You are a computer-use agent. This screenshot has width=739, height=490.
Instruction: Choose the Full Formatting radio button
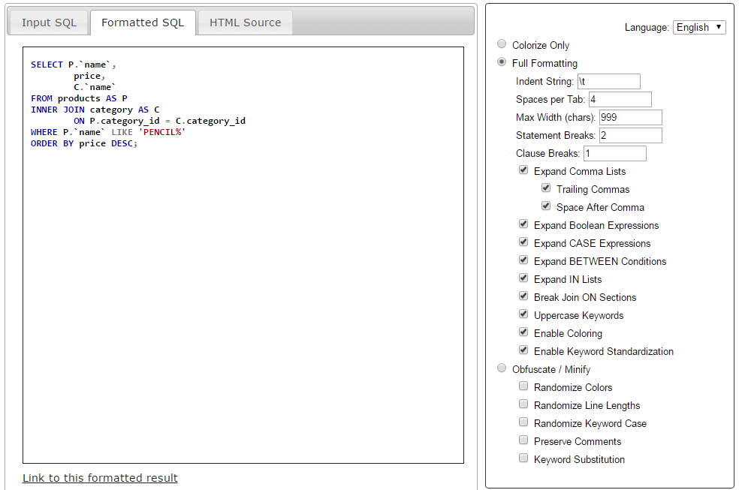(502, 62)
